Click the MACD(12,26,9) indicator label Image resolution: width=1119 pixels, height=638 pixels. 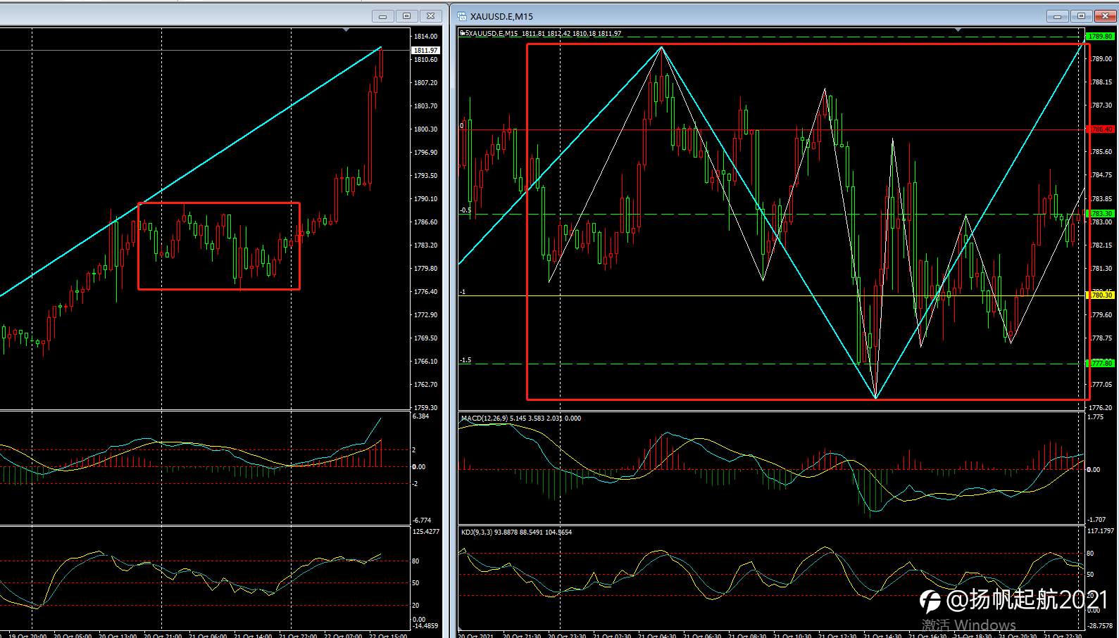[521, 418]
